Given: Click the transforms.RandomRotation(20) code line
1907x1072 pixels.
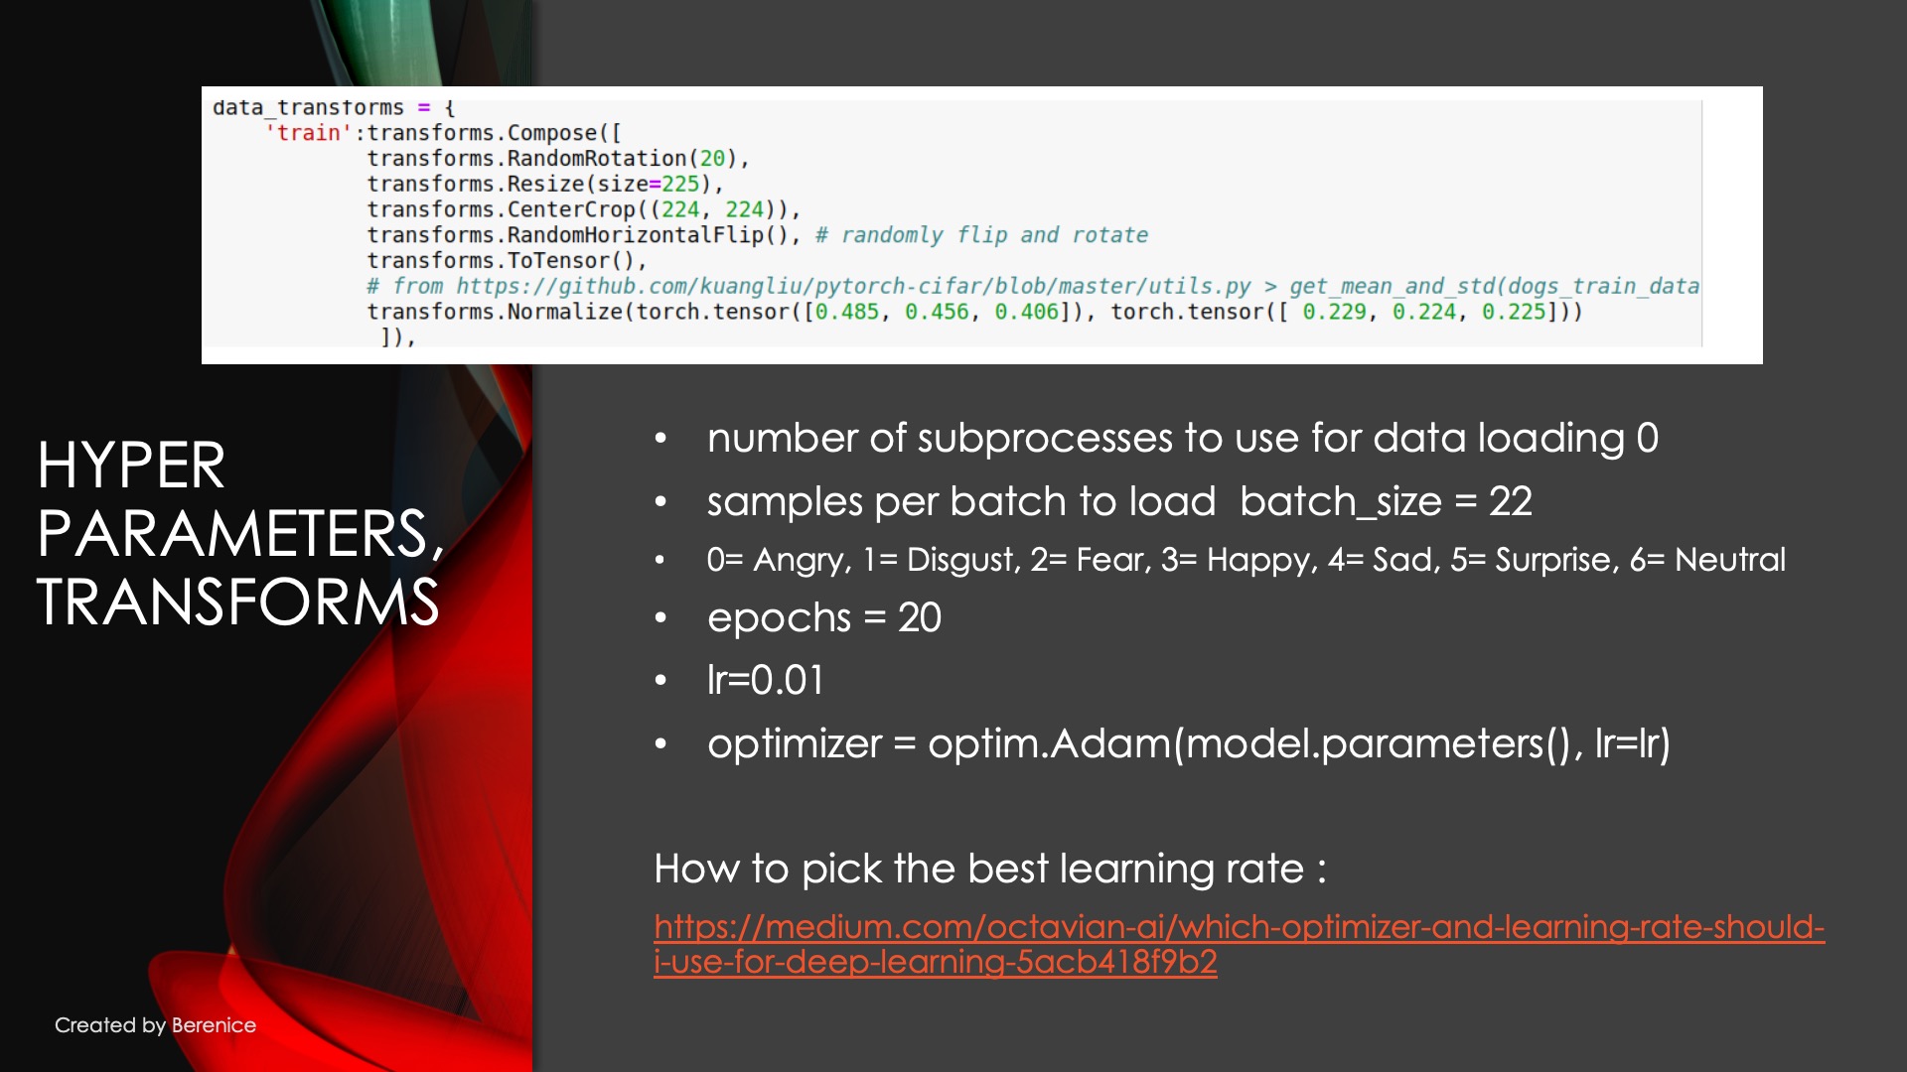Looking at the screenshot, I should pos(556,159).
